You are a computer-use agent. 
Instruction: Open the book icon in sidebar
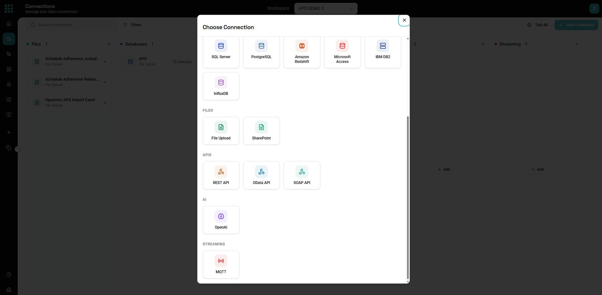[9, 115]
